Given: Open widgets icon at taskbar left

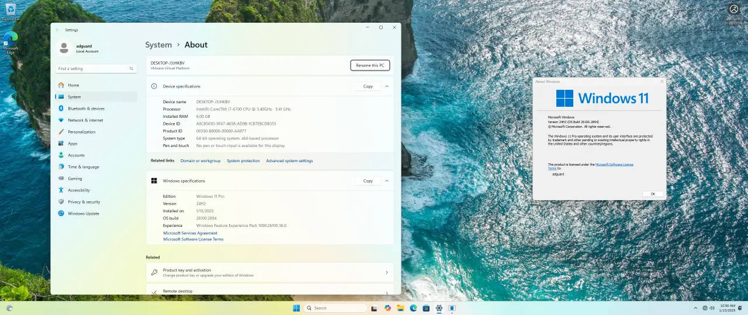Looking at the screenshot, I should (9, 308).
